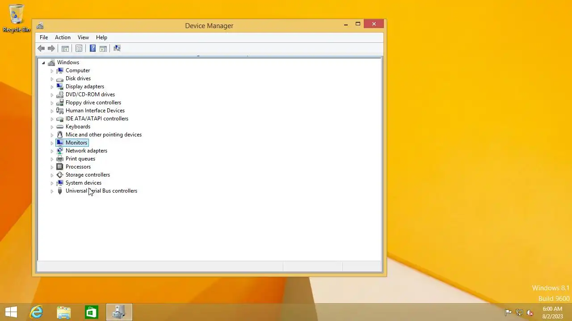Image resolution: width=572 pixels, height=321 pixels.
Task: Expand the Display adapters category
Action: pyautogui.click(x=52, y=87)
